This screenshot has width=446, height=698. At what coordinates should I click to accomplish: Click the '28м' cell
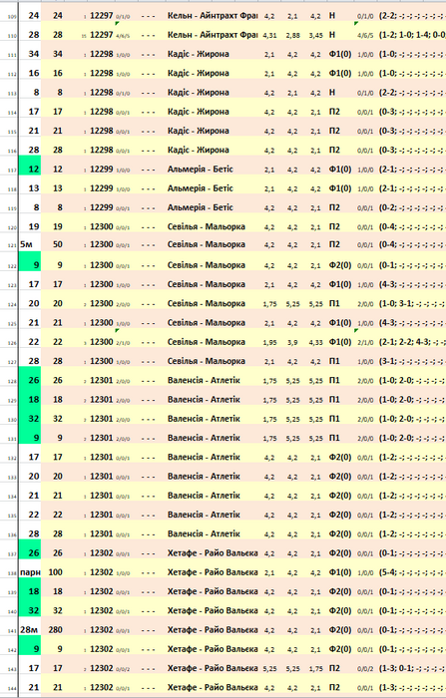[x=30, y=629]
